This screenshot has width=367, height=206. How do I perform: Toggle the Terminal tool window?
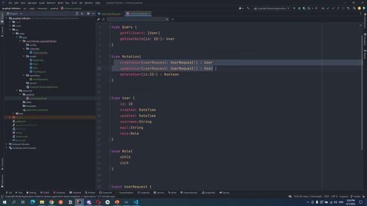[x=75, y=193]
